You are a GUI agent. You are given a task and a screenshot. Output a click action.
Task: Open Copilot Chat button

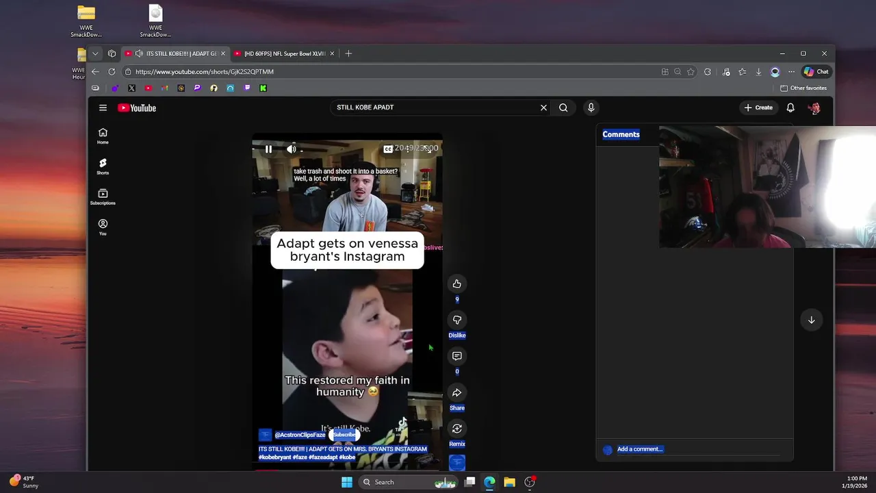coord(816,71)
